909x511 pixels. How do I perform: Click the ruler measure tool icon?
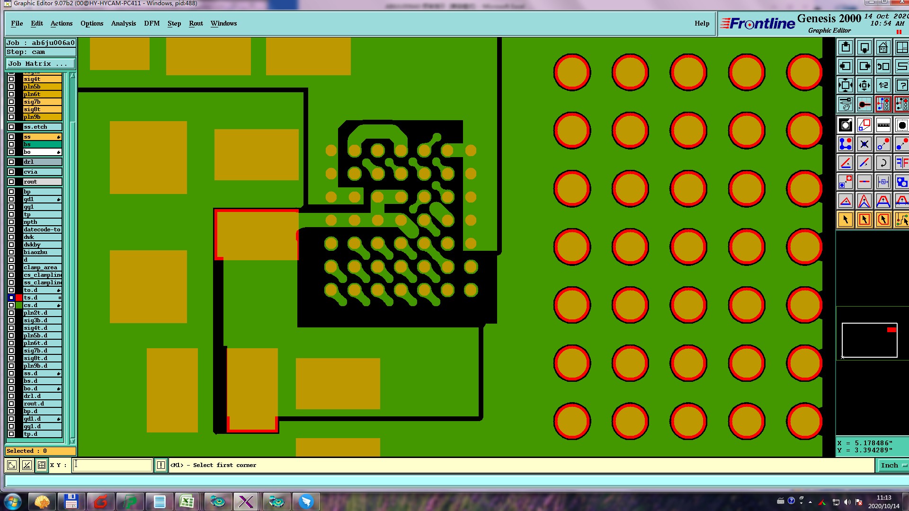point(883,125)
